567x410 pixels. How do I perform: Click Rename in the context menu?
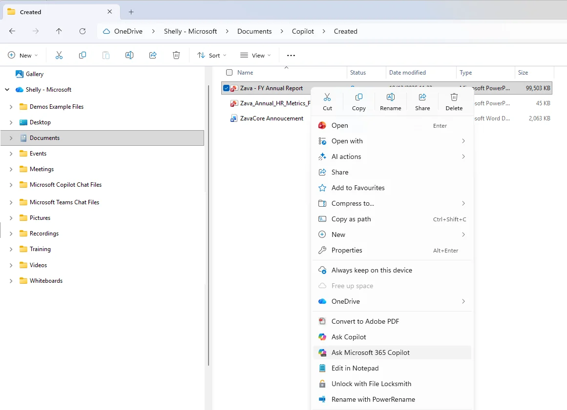391,102
